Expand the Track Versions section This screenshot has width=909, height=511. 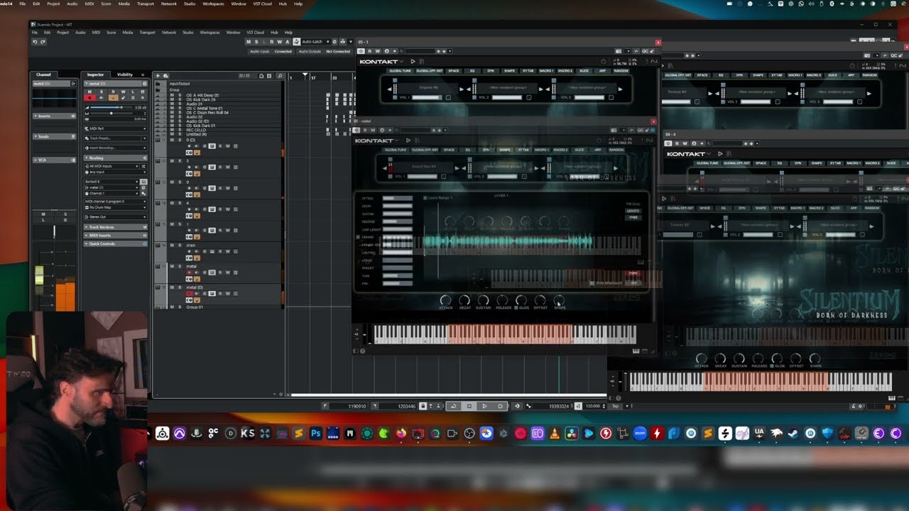click(115, 227)
